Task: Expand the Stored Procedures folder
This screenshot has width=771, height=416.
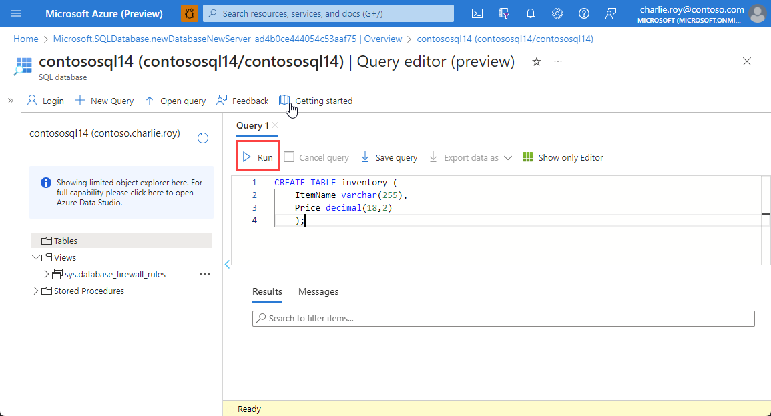Action: [x=35, y=291]
